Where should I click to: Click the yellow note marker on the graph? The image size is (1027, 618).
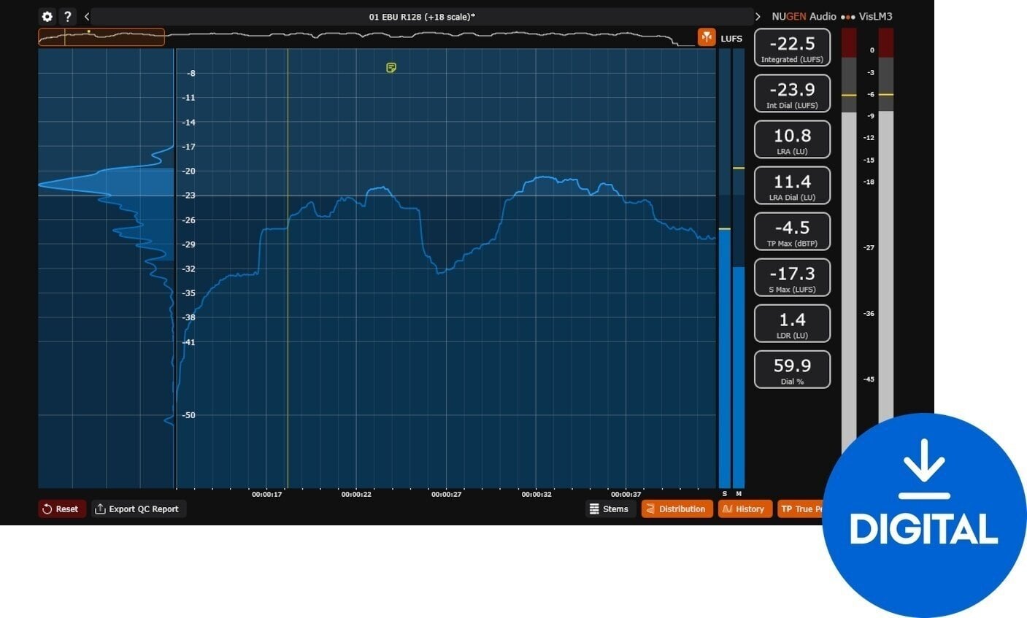tap(391, 68)
